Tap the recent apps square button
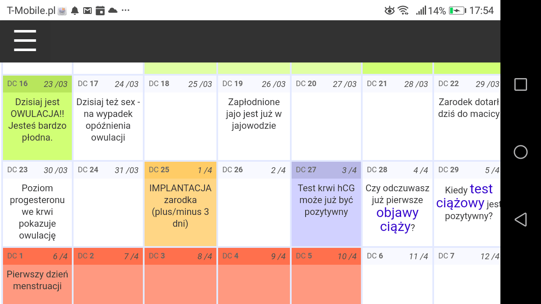This screenshot has height=304, width=541. (x=520, y=84)
